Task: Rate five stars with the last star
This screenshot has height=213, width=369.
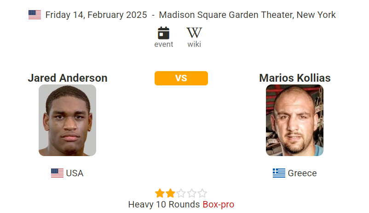Action: pyautogui.click(x=202, y=193)
